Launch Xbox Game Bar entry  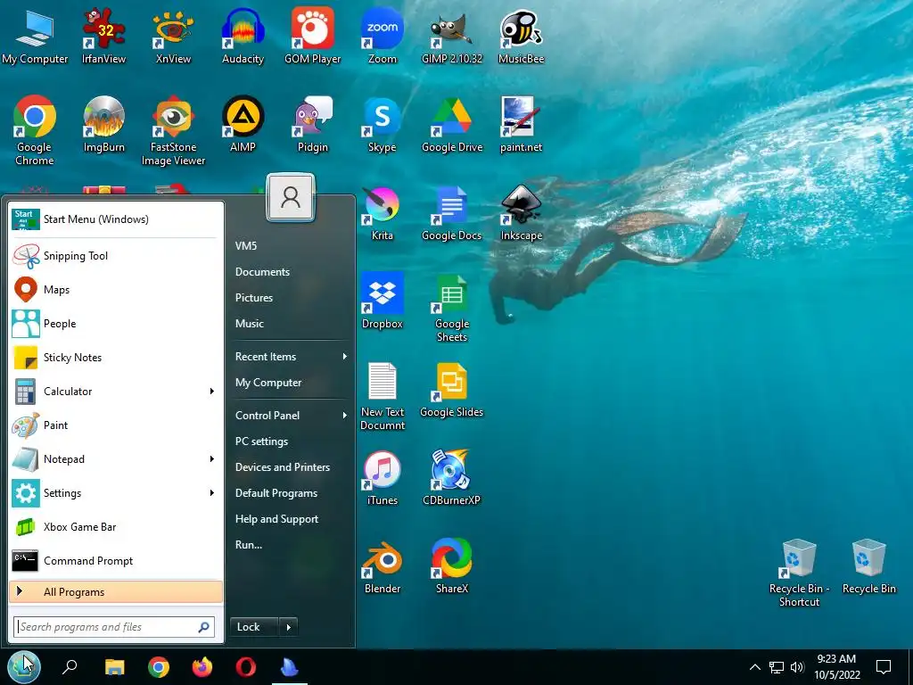click(x=116, y=526)
